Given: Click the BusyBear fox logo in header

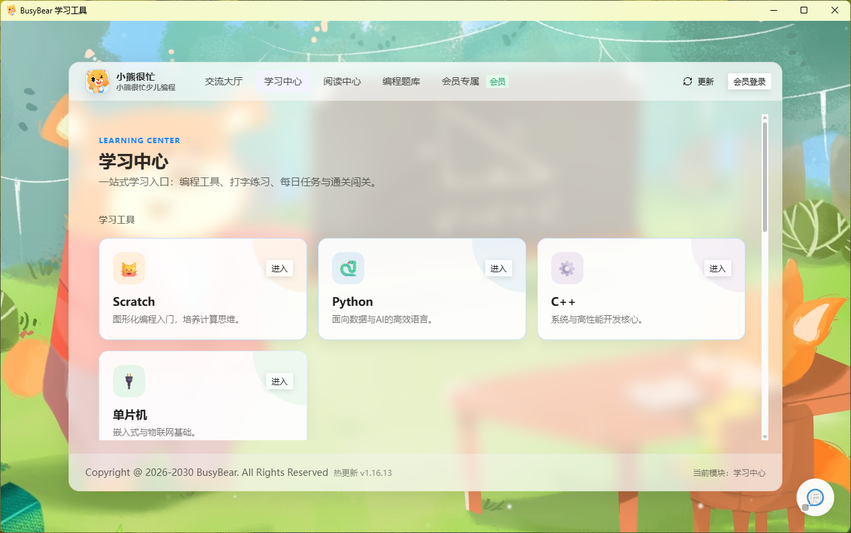Looking at the screenshot, I should click(x=97, y=81).
